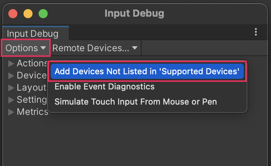Select the Devices row label
Image resolution: width=271 pixels, height=166 pixels.
[32, 75]
